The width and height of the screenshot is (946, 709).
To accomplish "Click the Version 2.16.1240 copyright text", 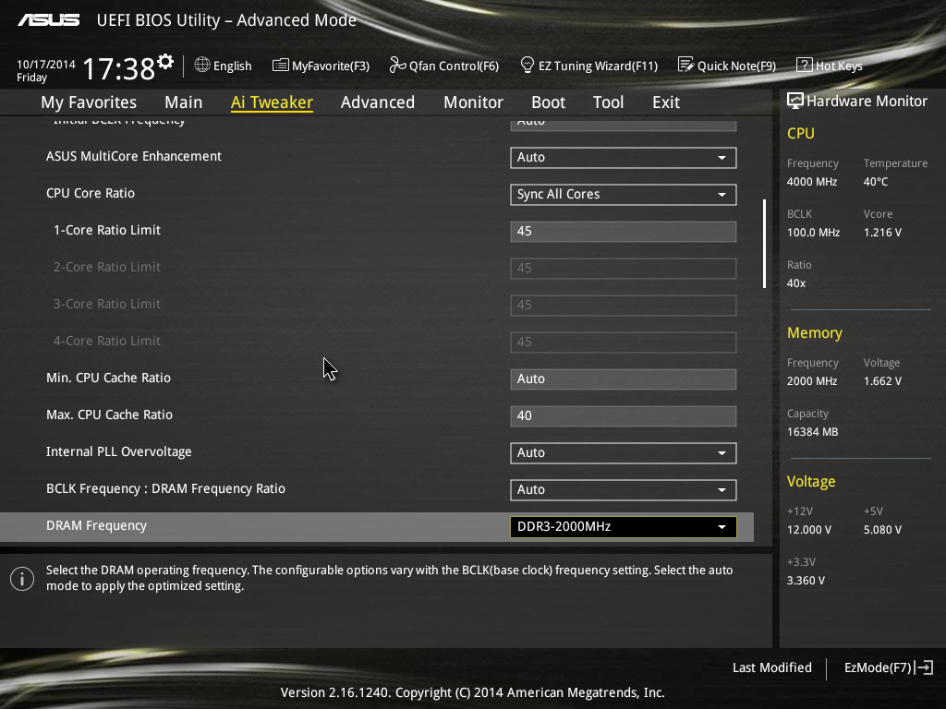I will pyautogui.click(x=472, y=692).
